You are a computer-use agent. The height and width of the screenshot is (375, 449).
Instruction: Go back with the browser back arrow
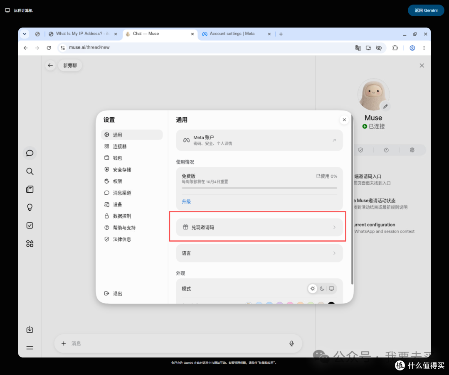coord(26,48)
